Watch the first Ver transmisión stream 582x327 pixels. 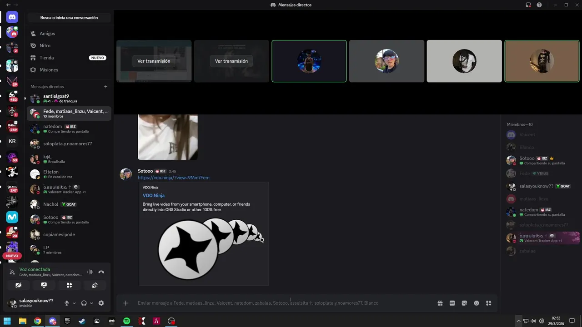154,61
